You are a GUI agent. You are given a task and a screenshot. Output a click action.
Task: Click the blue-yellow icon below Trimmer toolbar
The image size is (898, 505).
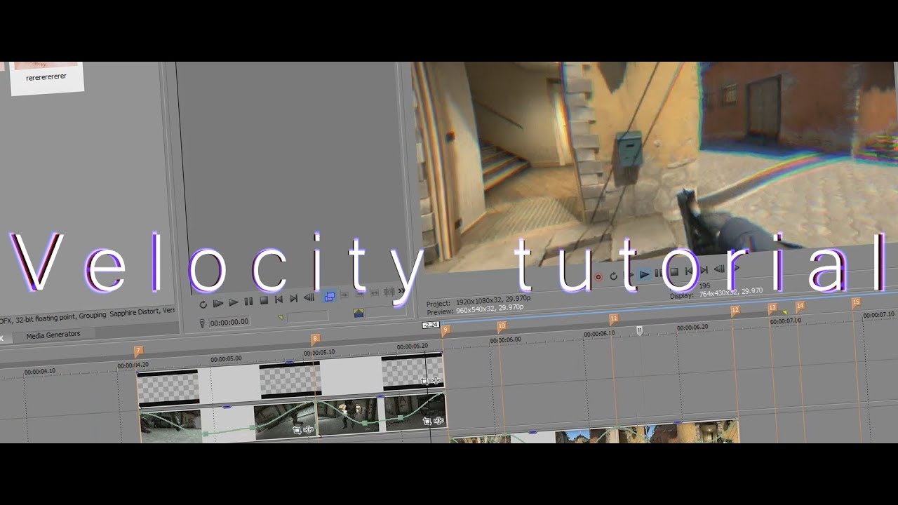358,313
